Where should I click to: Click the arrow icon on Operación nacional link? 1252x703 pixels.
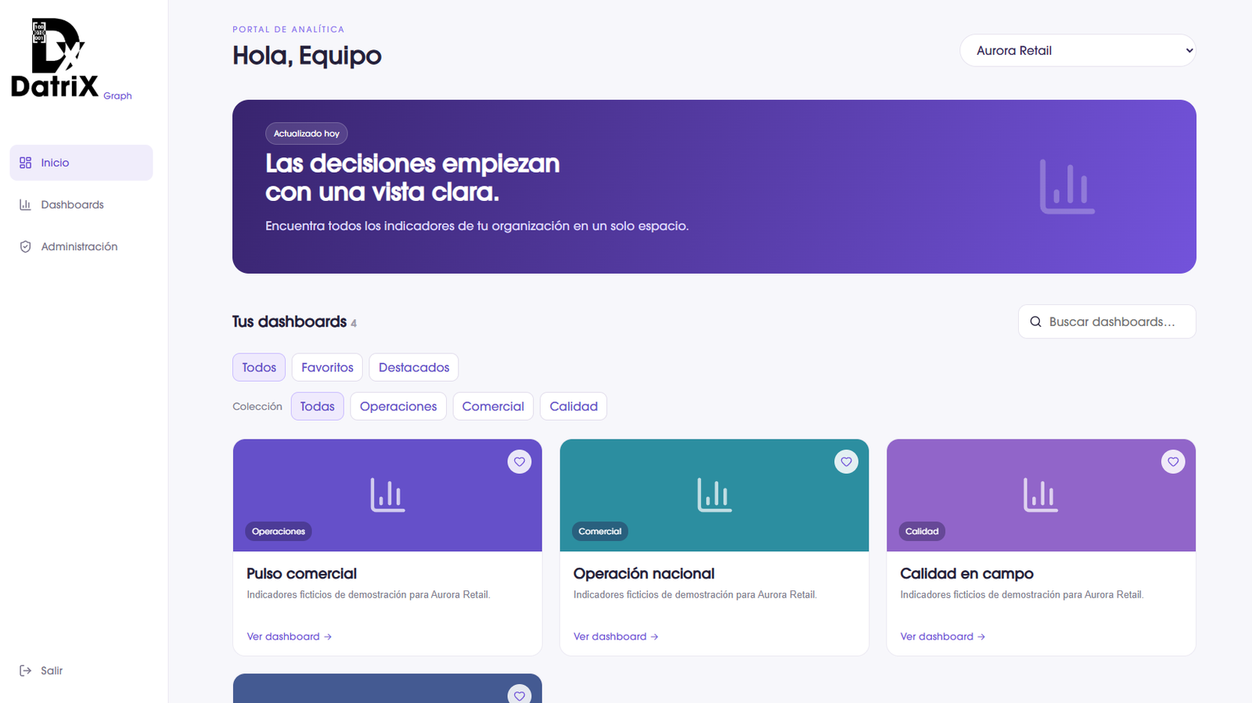pyautogui.click(x=655, y=637)
